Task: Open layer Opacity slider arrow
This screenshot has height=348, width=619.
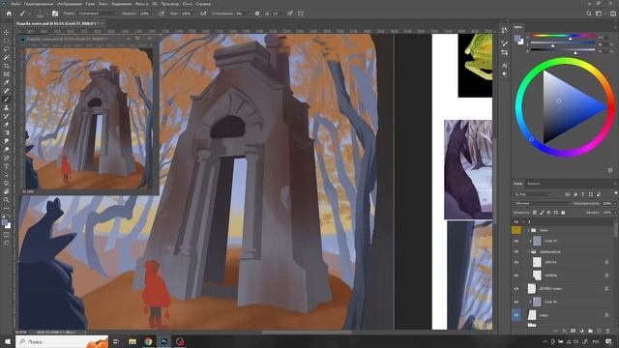Action: coord(615,203)
